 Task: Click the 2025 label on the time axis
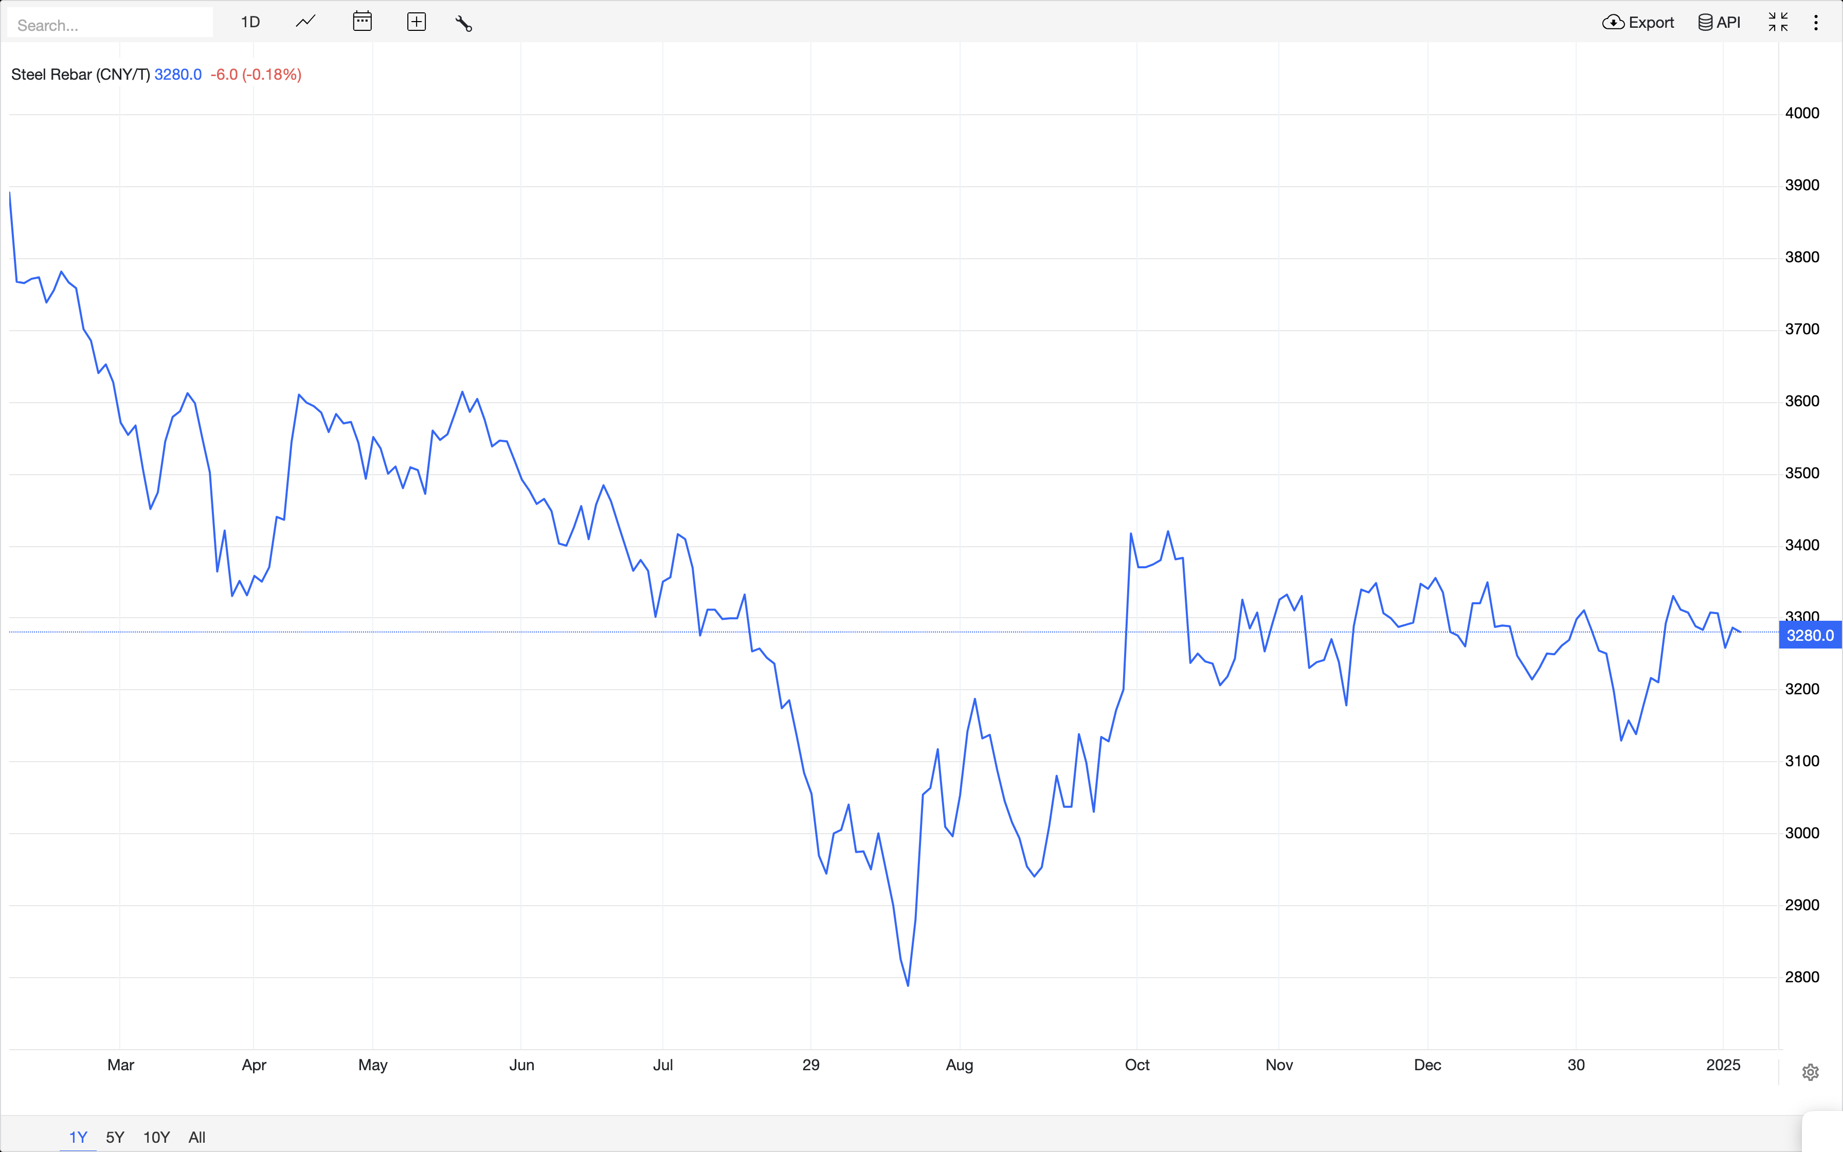1723,1065
